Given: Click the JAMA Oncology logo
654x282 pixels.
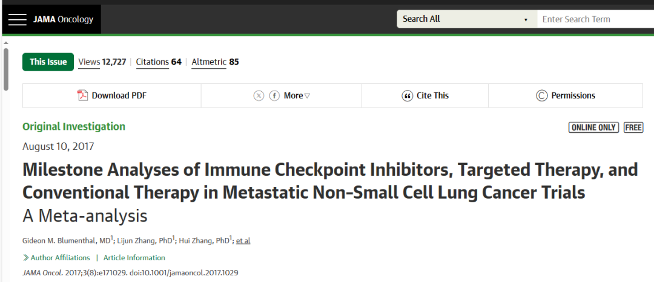Looking at the screenshot, I should click(63, 19).
